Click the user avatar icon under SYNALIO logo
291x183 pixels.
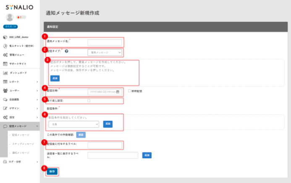coord(10,17)
